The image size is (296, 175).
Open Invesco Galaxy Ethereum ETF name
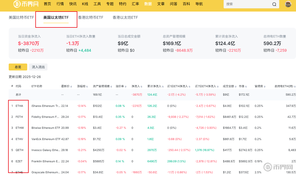tap(46, 150)
